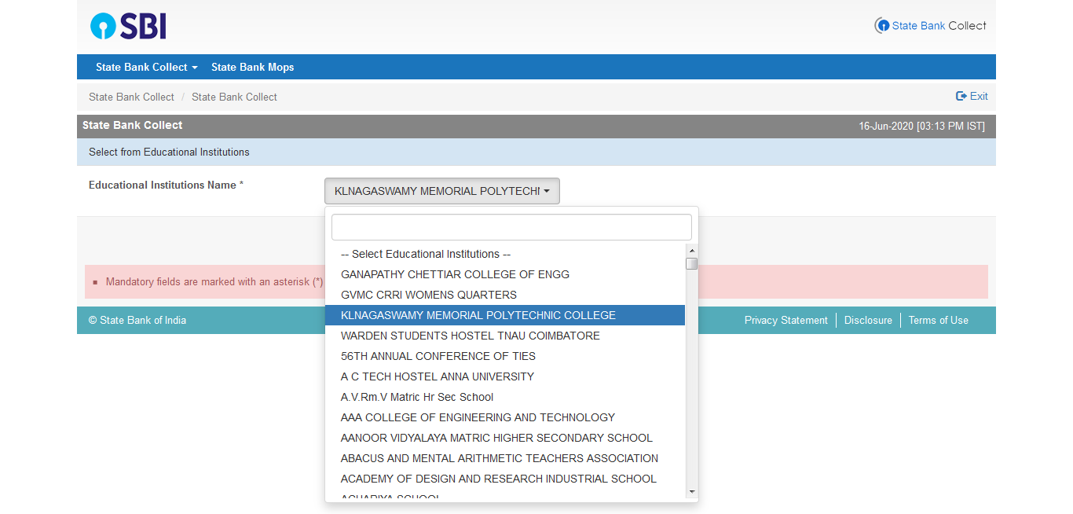Select ABACUS AND MENTAL ARITHMETIC TEACHERS ASSOCIATION

(505, 458)
